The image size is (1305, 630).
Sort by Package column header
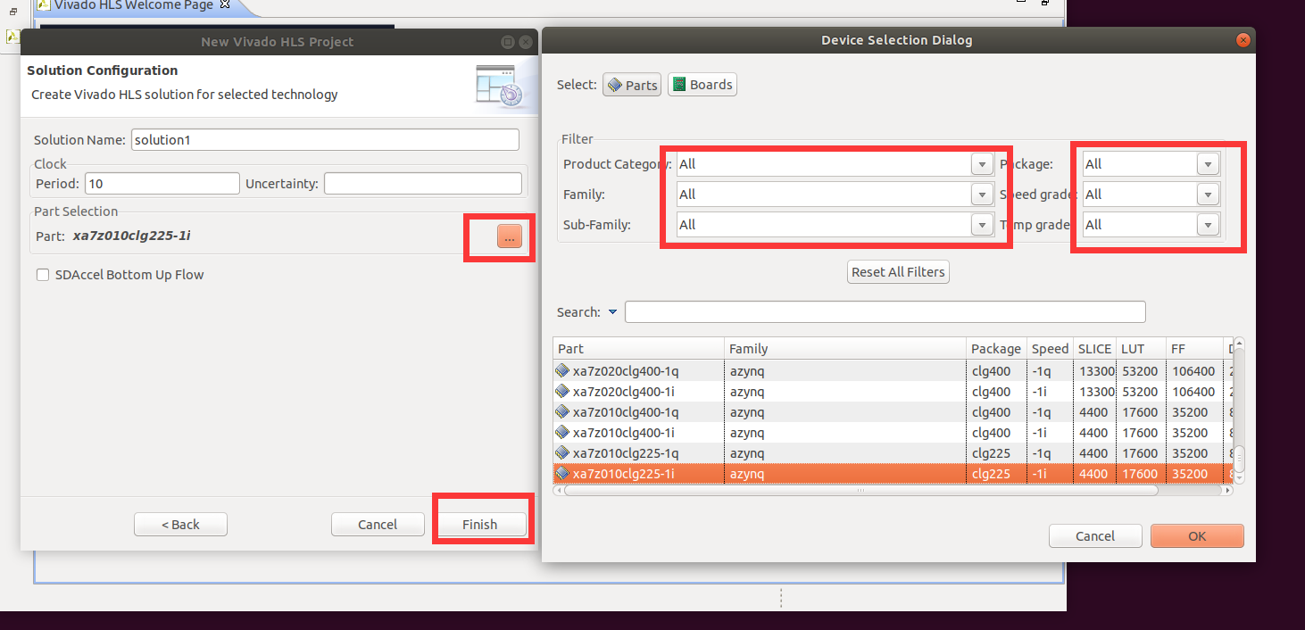pos(996,349)
